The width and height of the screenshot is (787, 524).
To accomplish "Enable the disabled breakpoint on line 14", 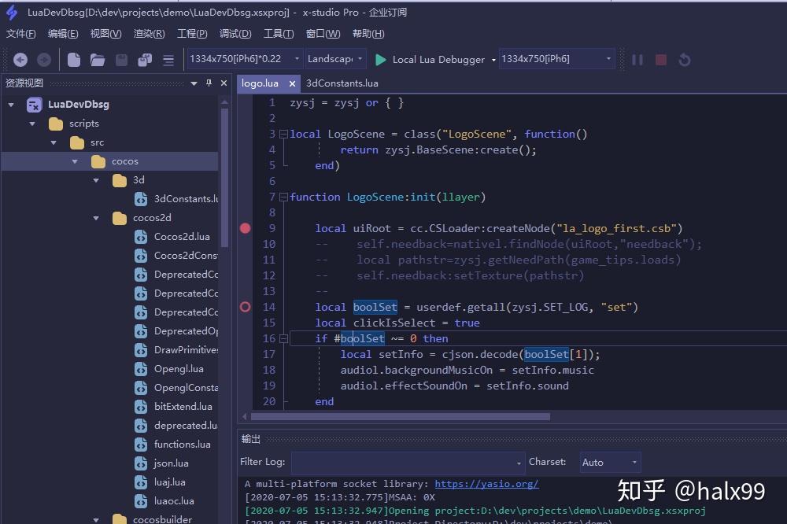I will pyautogui.click(x=245, y=307).
